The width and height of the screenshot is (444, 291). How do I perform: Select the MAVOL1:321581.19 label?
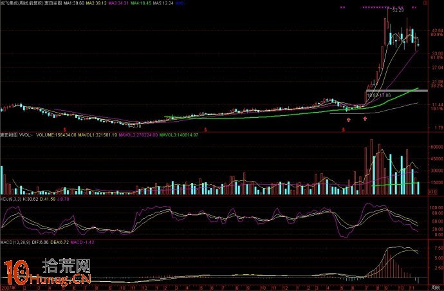pos(97,135)
